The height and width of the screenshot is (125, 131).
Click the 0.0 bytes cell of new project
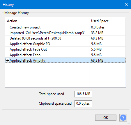pos(98,27)
